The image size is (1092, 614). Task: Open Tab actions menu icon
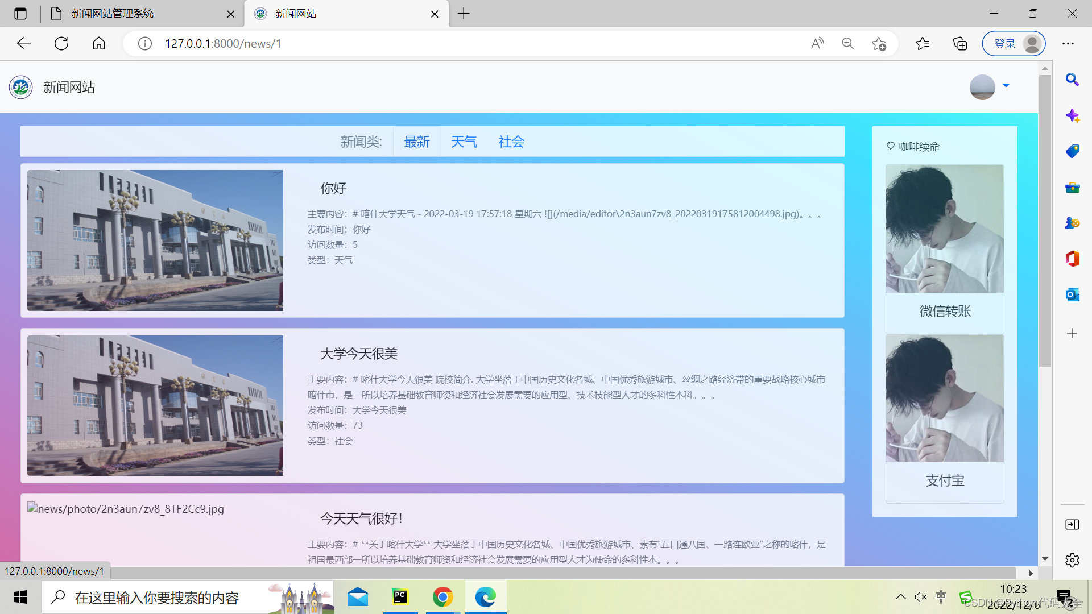(20, 14)
